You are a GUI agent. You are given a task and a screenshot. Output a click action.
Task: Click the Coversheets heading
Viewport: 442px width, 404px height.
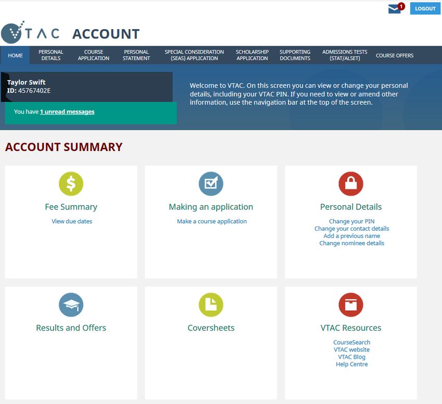pos(211,328)
